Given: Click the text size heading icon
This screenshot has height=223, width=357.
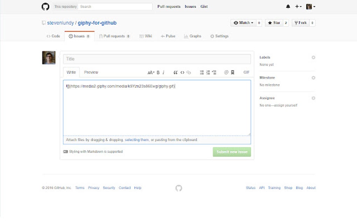Looking at the screenshot, I should pyautogui.click(x=151, y=72).
